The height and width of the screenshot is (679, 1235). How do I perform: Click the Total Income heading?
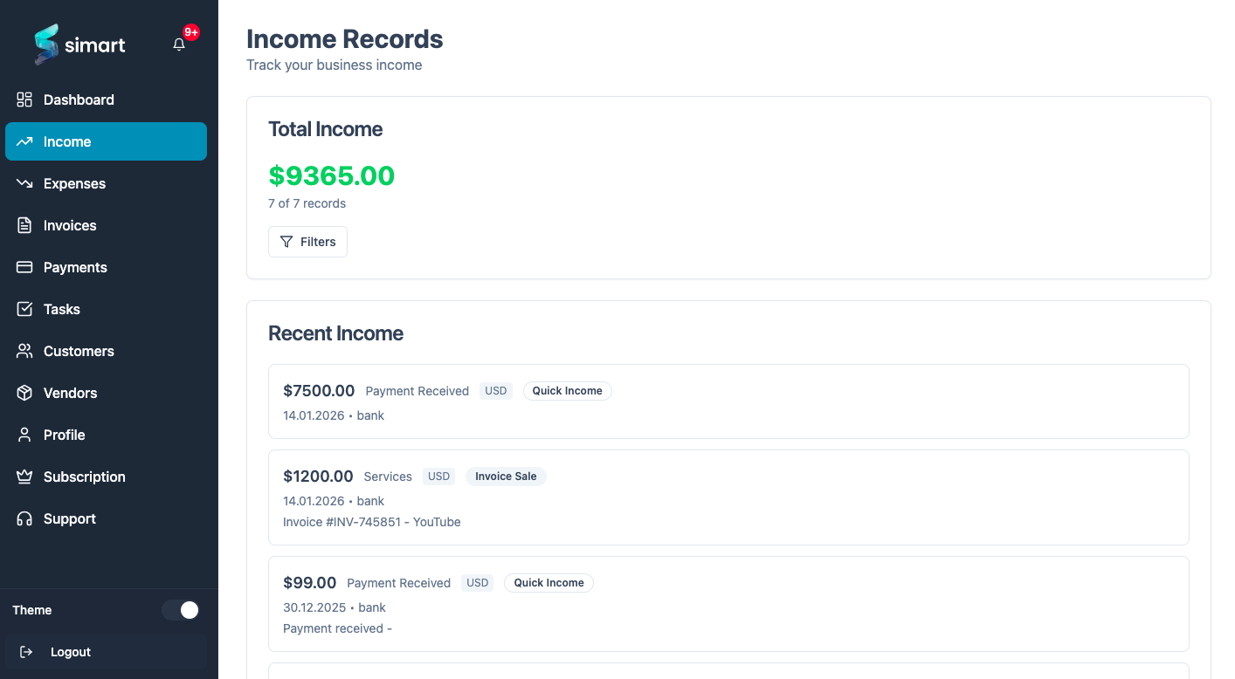coord(326,129)
